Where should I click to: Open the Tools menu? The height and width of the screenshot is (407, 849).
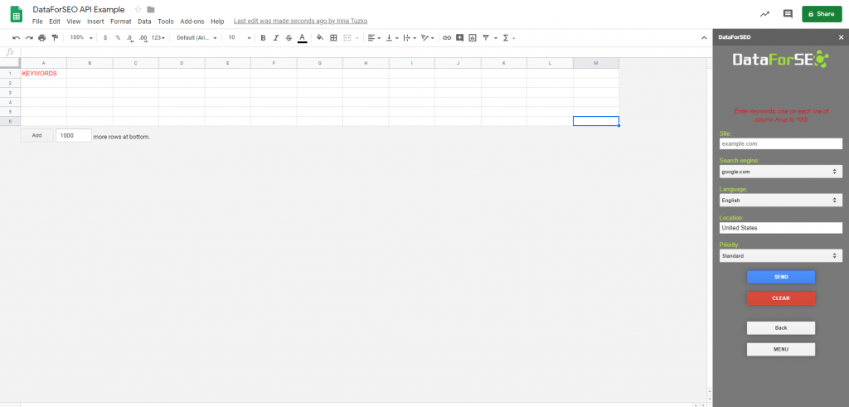point(166,22)
